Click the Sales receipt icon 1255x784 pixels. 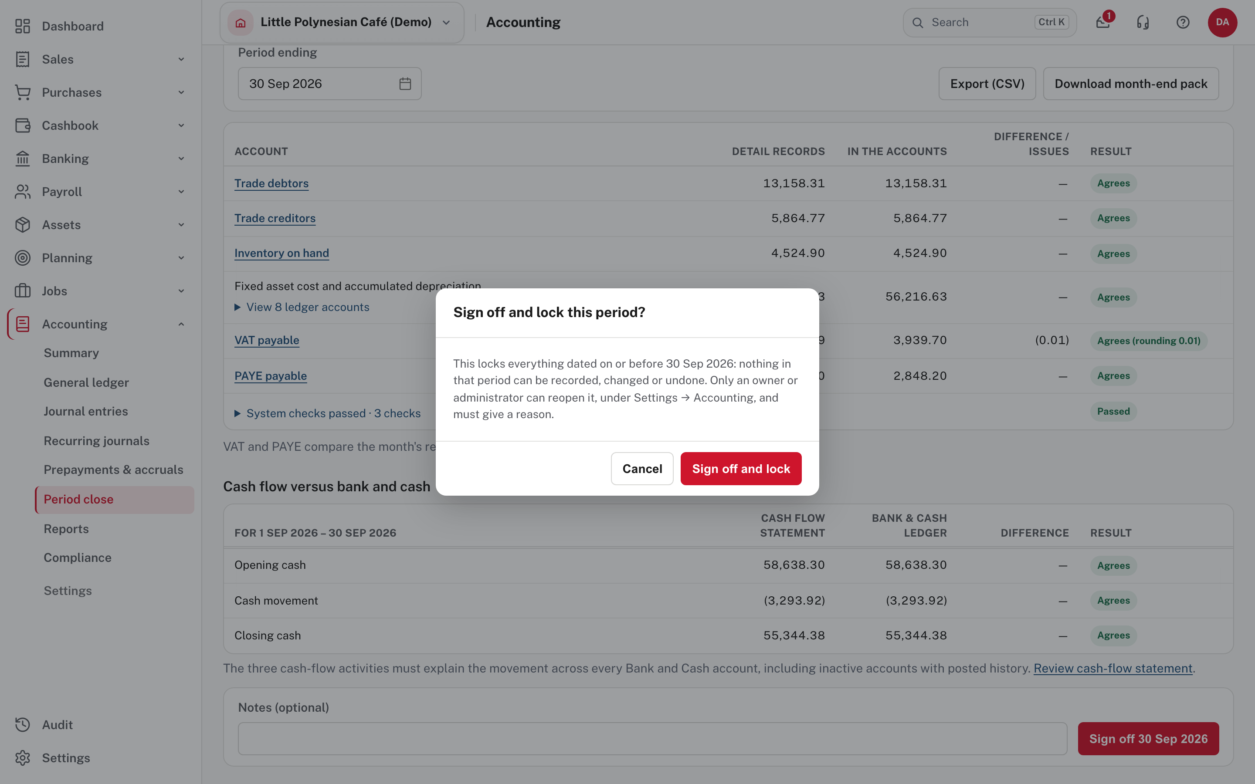tap(22, 59)
